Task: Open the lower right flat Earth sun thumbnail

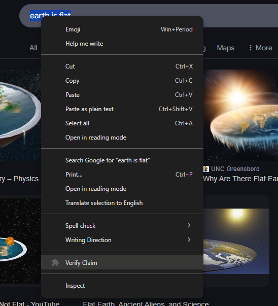Action: [236, 241]
